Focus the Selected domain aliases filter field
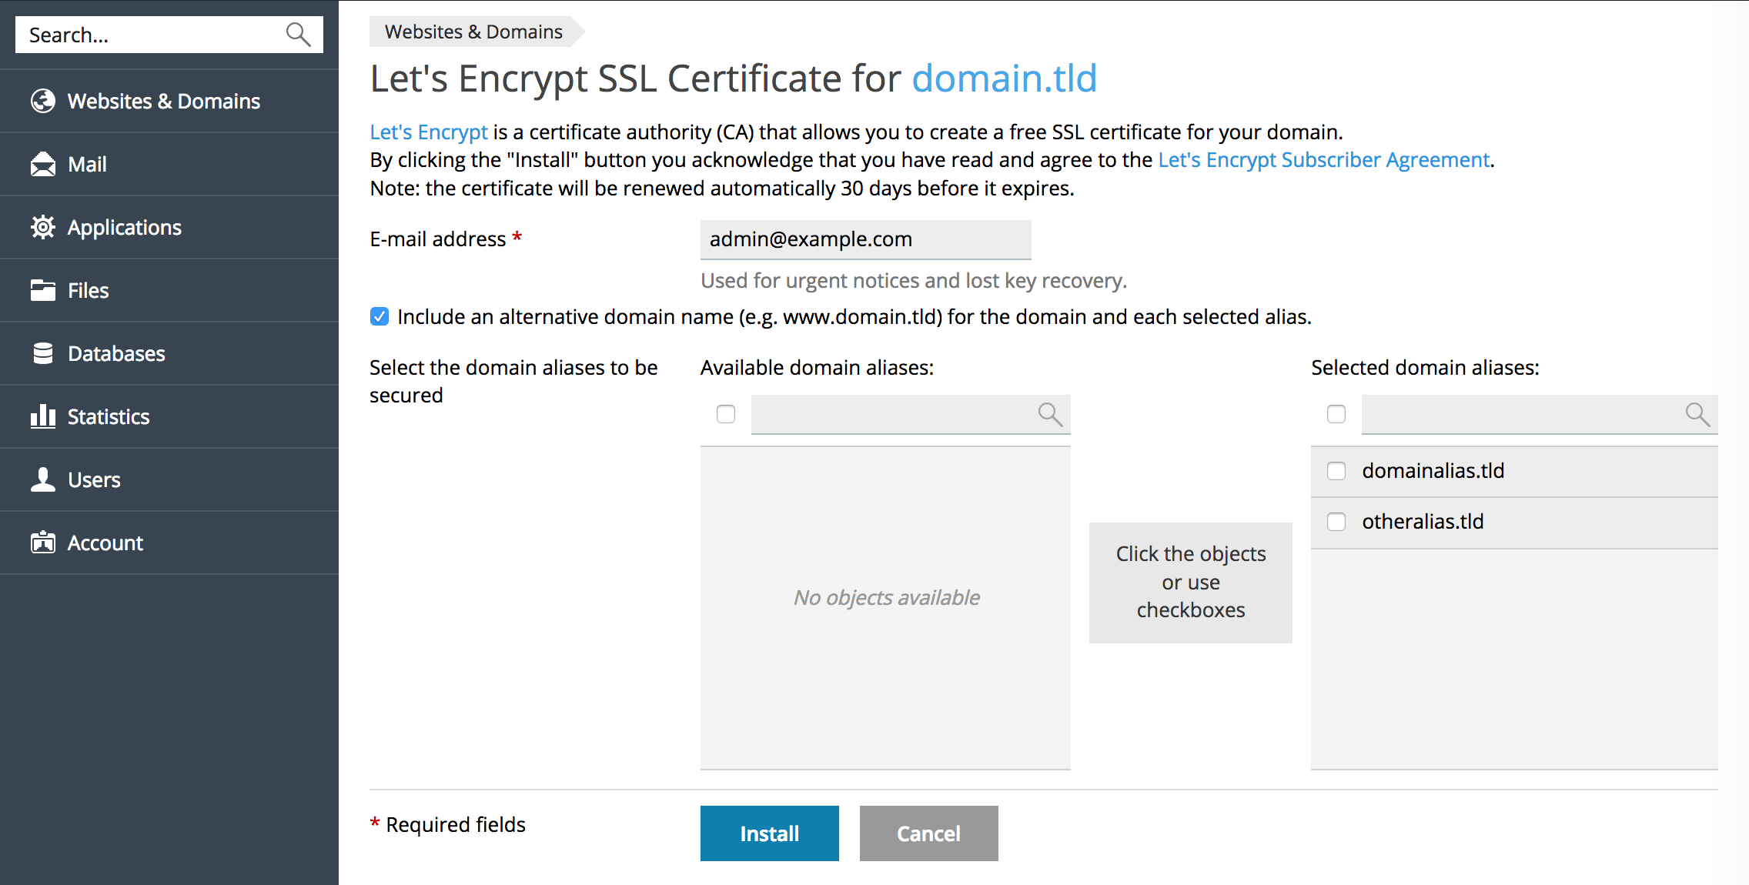 pos(1540,414)
